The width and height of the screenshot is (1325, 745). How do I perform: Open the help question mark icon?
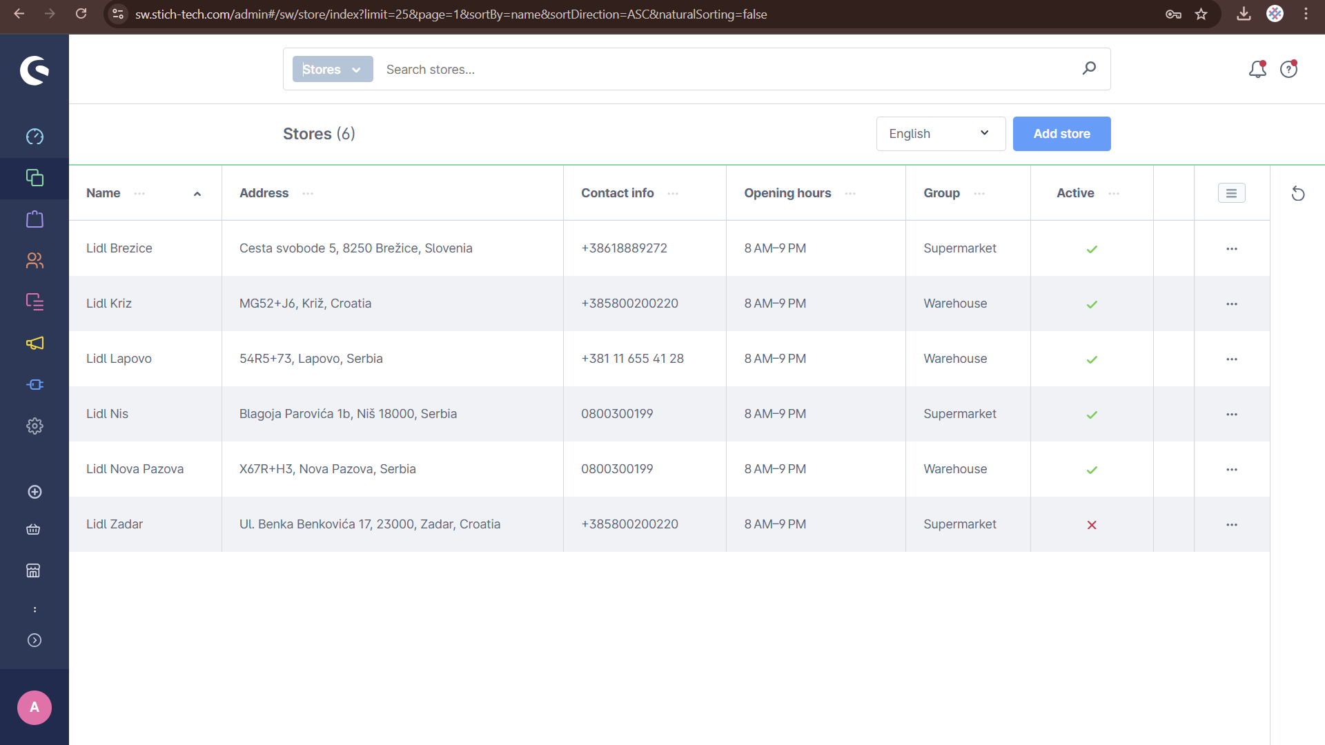click(1288, 69)
